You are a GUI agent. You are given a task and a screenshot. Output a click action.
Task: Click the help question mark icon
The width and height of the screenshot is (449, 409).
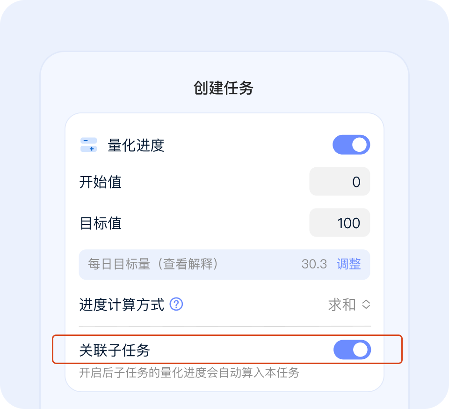tap(176, 305)
